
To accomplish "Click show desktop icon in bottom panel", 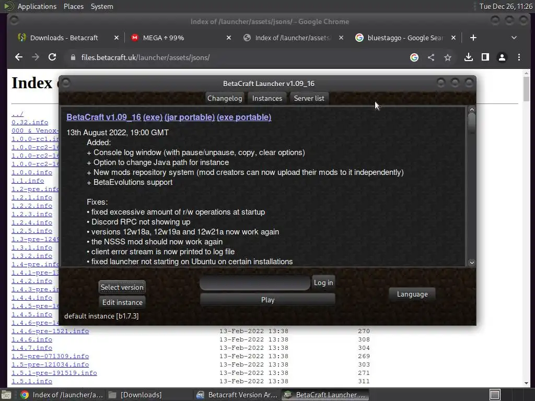I will coord(6,395).
